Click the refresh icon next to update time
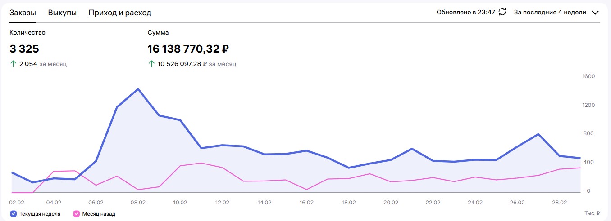Viewport: 611px width, 221px height. (x=502, y=12)
